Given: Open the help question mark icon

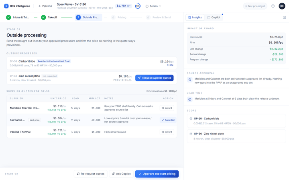Looking at the screenshot, I should click(x=273, y=6).
